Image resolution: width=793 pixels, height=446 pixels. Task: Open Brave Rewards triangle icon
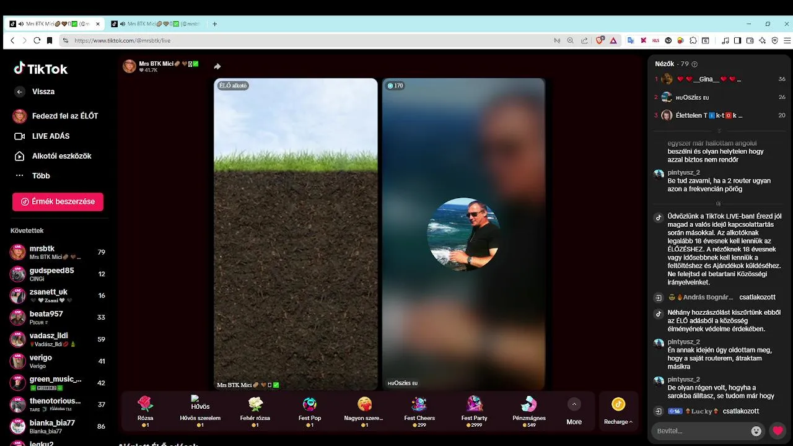pos(613,40)
